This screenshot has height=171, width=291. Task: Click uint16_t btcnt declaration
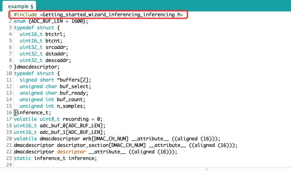(x=41, y=41)
